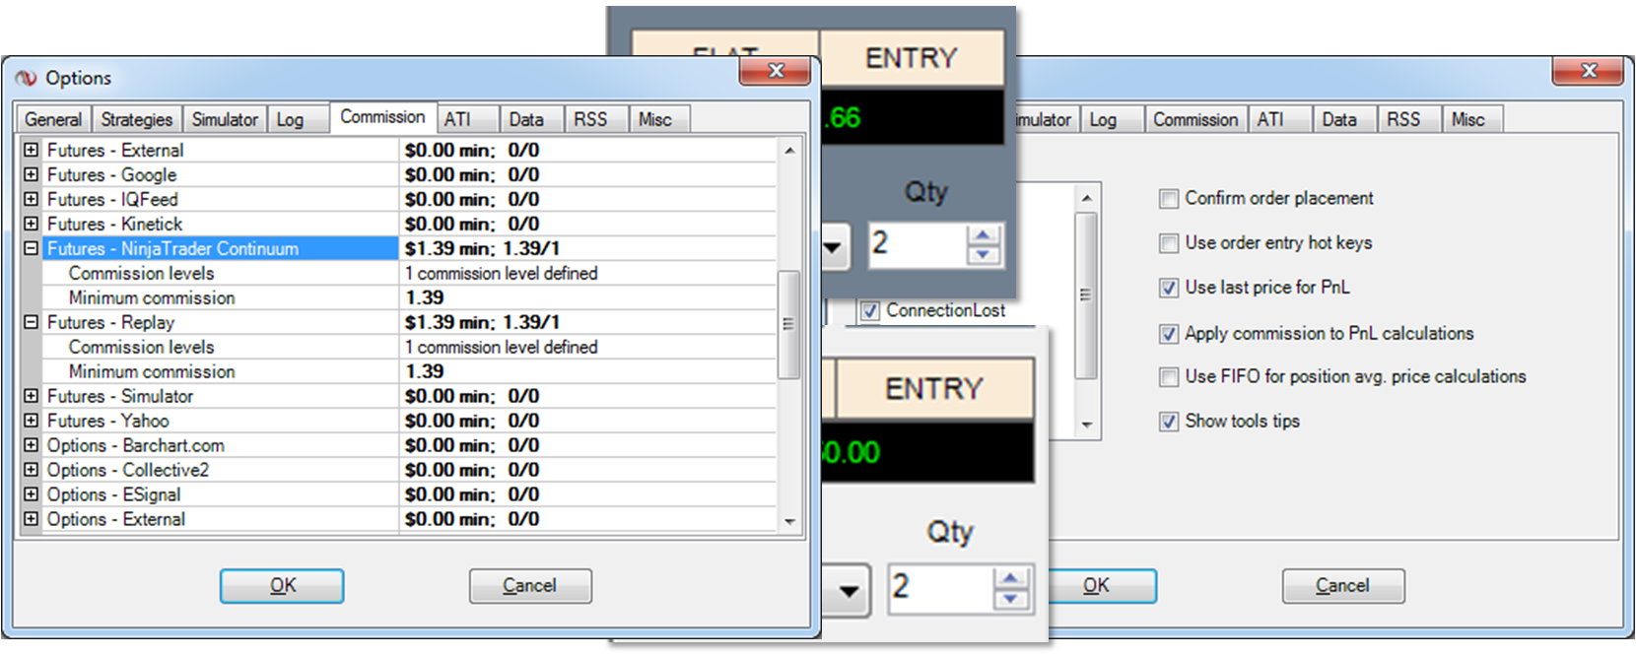Open the Simulator tab in left Options window
This screenshot has width=1636, height=656.
225,119
